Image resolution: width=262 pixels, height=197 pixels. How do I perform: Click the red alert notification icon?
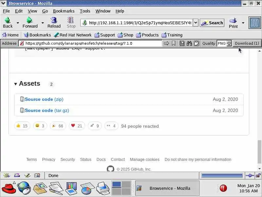point(223,188)
